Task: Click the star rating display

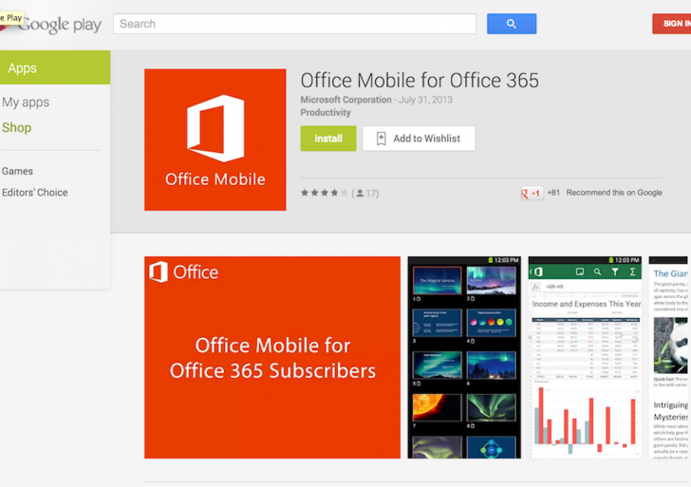Action: [x=325, y=193]
